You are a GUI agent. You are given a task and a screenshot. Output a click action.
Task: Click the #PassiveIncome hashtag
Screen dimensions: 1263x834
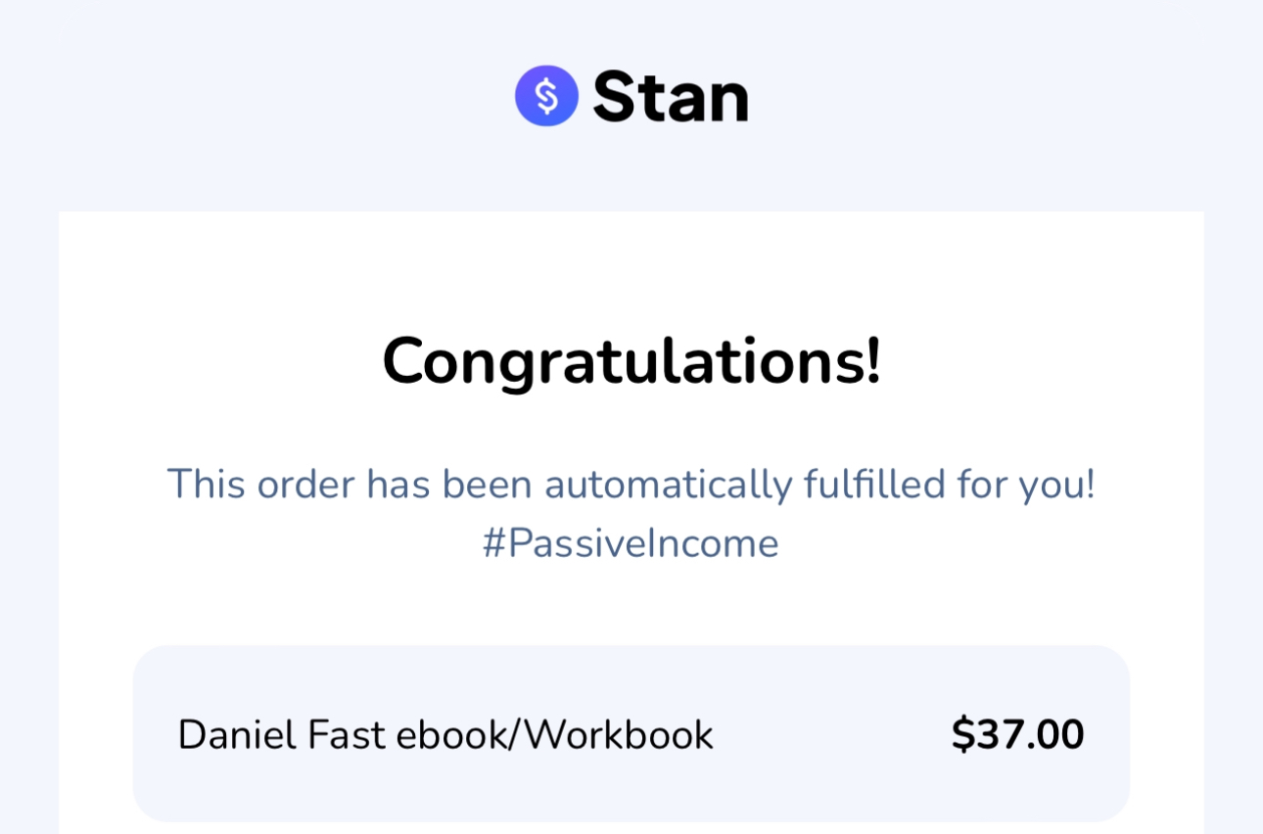pyautogui.click(x=631, y=544)
